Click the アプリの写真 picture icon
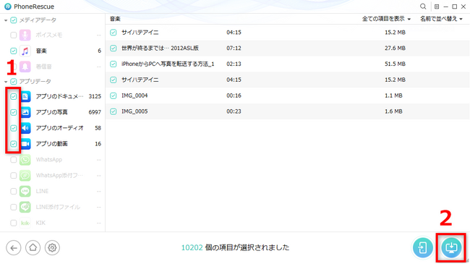This screenshot has height=264, width=470. [x=25, y=112]
